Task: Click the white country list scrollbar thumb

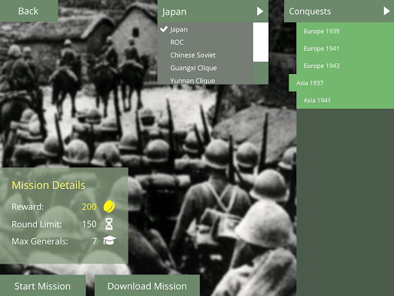Action: 261,42
